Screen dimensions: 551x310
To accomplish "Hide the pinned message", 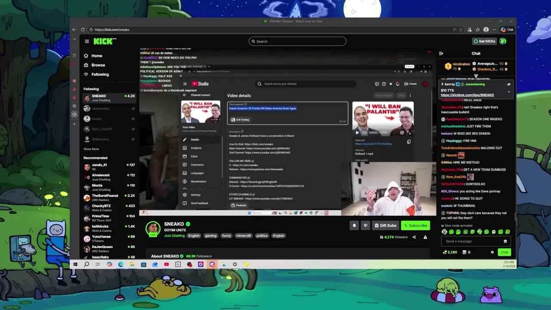I will tap(508, 84).
